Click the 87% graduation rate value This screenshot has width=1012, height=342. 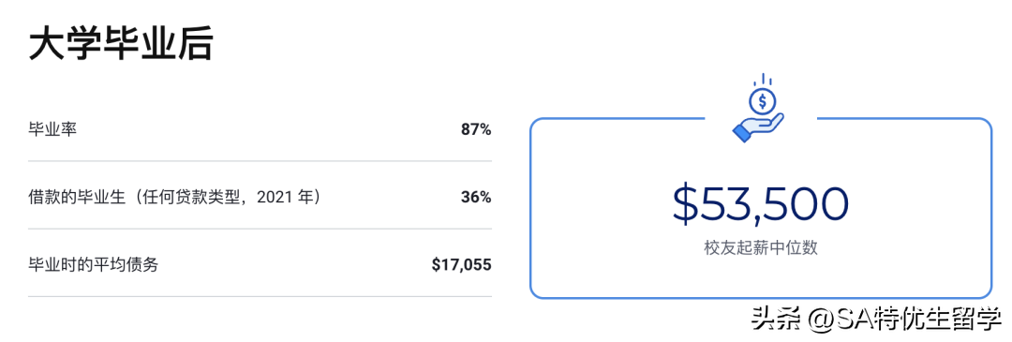click(x=476, y=129)
